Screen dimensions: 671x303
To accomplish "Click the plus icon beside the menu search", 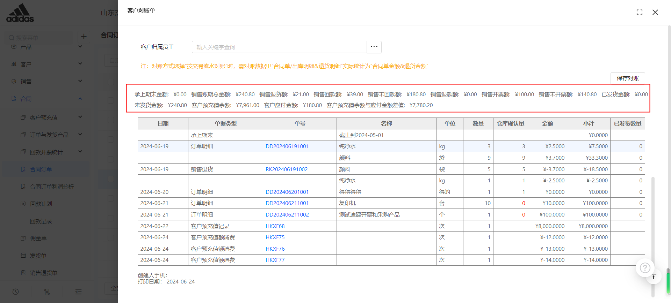I will click(84, 37).
